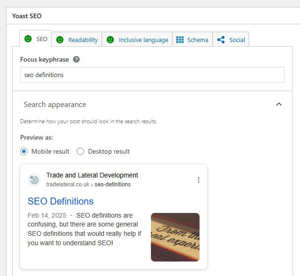Click Trade and Lateral Development site name

92,175
